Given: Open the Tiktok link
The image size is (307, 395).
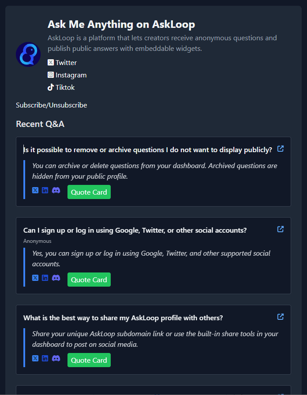Looking at the screenshot, I should click(x=61, y=87).
